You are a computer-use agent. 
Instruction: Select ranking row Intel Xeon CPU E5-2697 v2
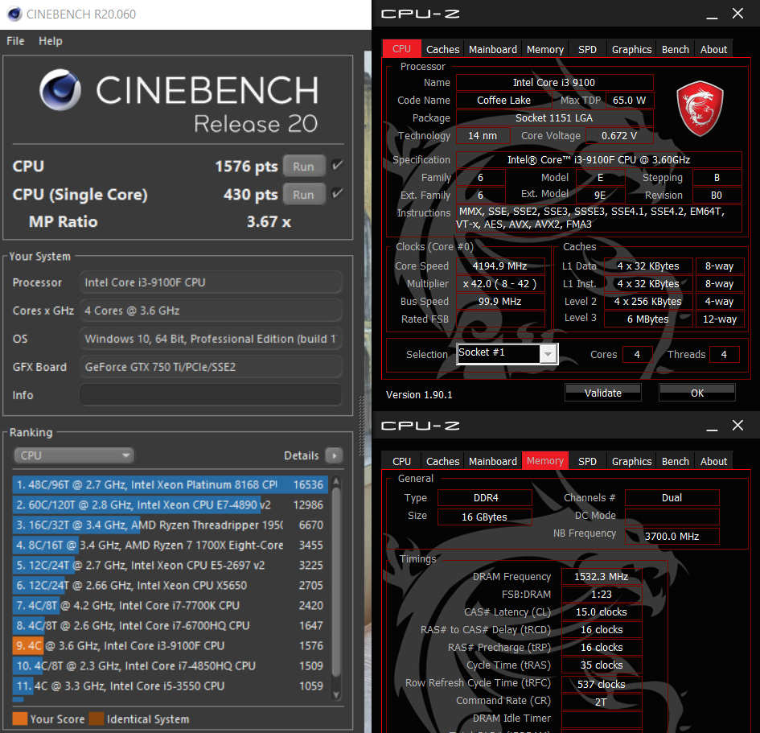coord(170,566)
